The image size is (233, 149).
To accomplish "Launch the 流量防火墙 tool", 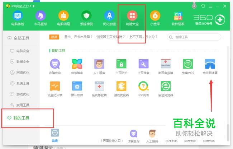I will (x=55, y=89).
